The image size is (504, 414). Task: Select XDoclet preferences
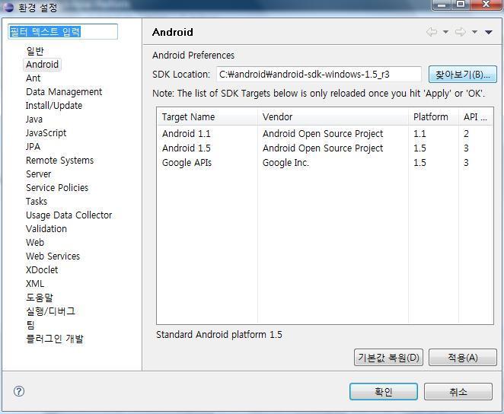coord(42,270)
